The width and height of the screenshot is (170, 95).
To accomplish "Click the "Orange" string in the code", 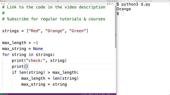I will [x=55, y=31].
